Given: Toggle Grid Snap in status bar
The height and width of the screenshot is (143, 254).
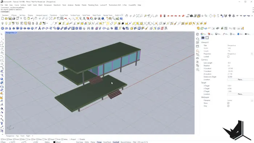Looking at the screenshot, I should (x=79, y=142).
